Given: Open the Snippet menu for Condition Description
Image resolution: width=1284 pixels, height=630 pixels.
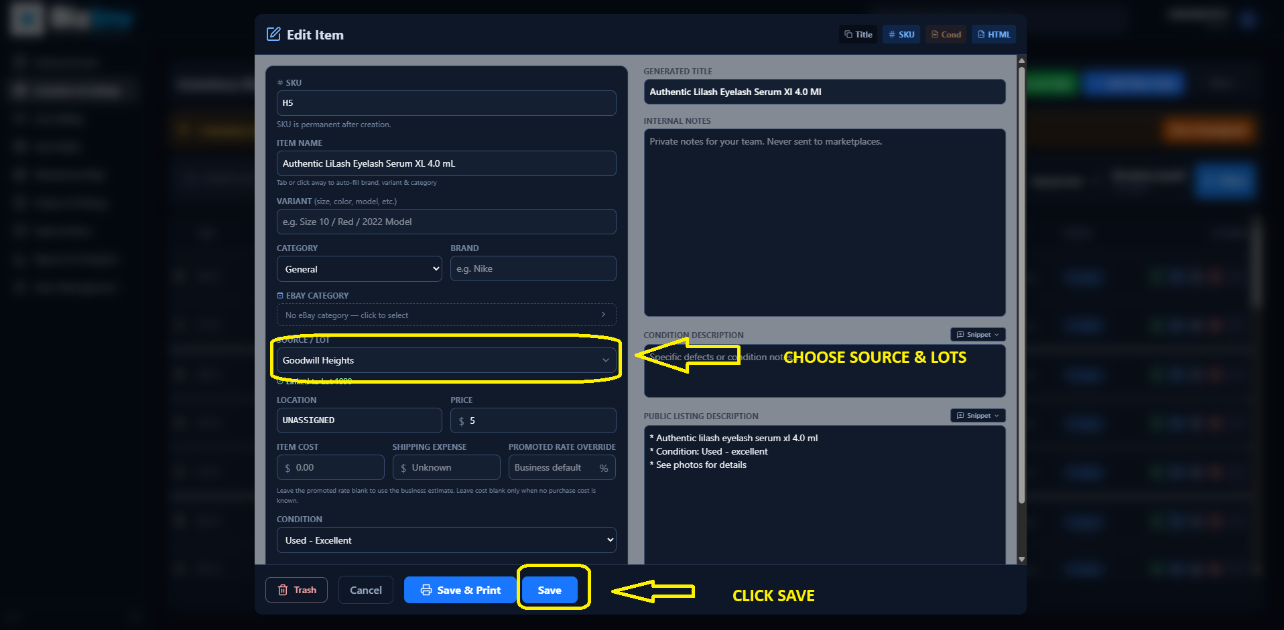Looking at the screenshot, I should (x=978, y=335).
